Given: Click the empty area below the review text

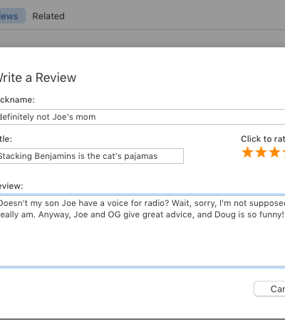Looking at the screenshot, I should 142,244.
